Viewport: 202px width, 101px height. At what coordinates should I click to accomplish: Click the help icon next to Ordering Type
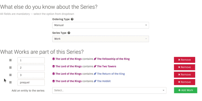72,19
